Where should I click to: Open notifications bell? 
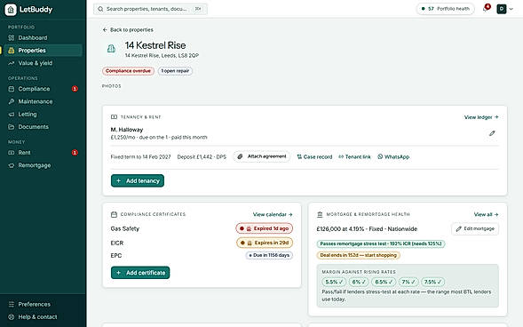coord(486,9)
